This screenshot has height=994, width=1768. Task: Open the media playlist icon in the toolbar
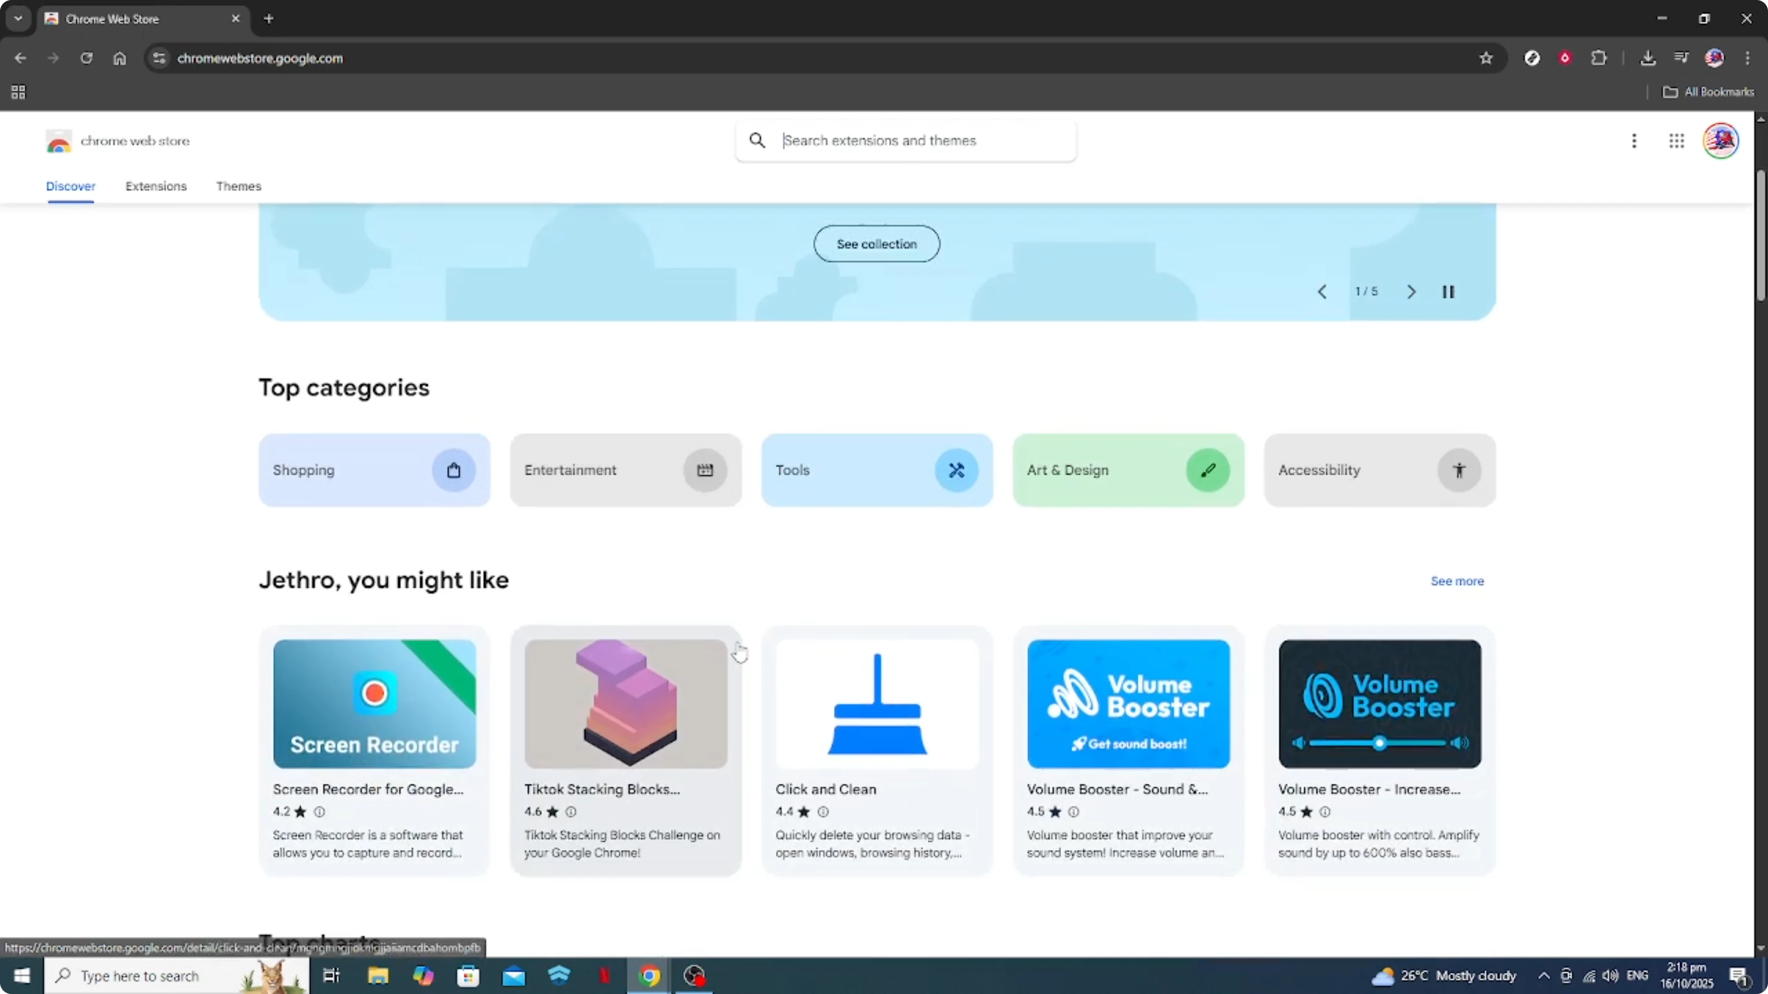[x=1682, y=58]
